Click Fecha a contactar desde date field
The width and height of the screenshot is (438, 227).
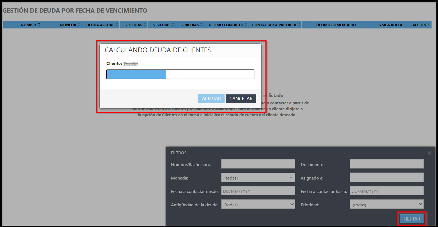pyautogui.click(x=258, y=191)
